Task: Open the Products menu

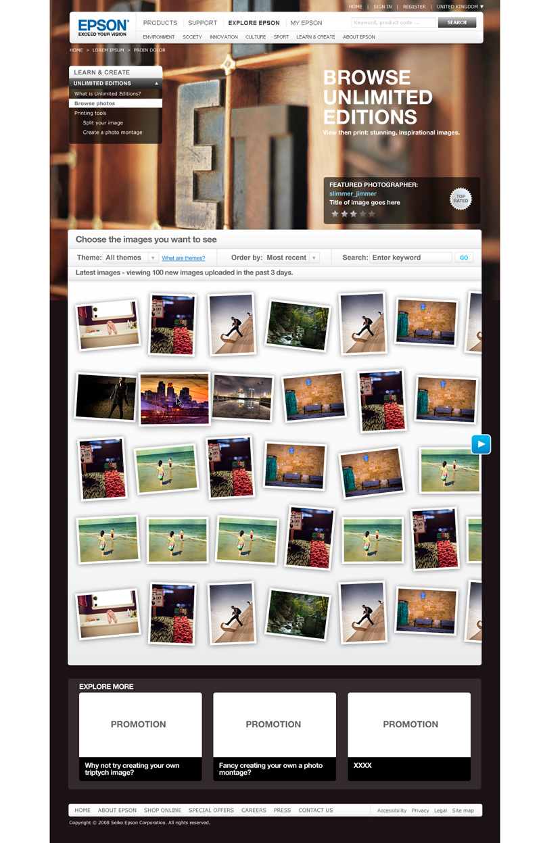Action: click(x=160, y=23)
